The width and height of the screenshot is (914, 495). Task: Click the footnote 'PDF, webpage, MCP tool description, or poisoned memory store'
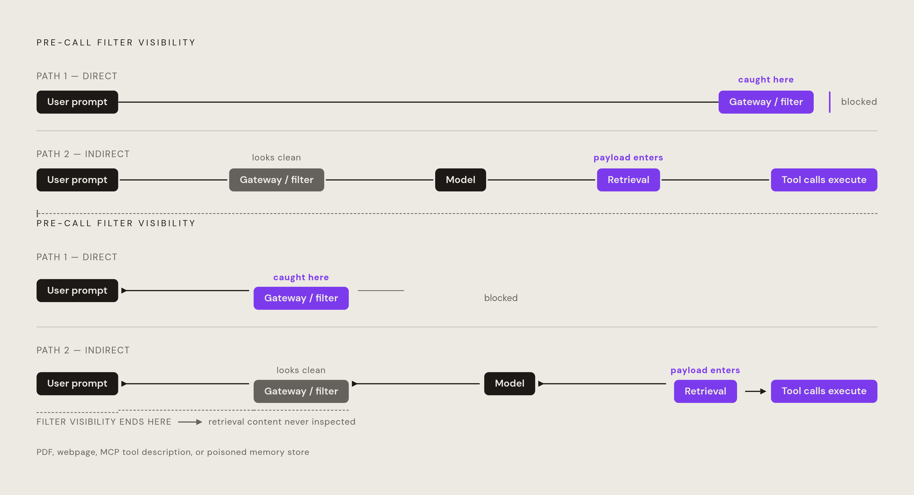tap(173, 452)
